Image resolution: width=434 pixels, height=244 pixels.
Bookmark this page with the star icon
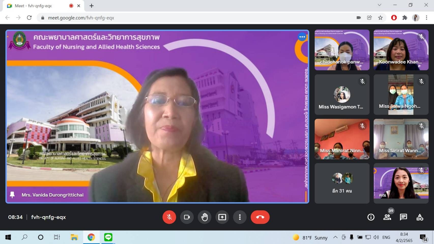pos(380,18)
